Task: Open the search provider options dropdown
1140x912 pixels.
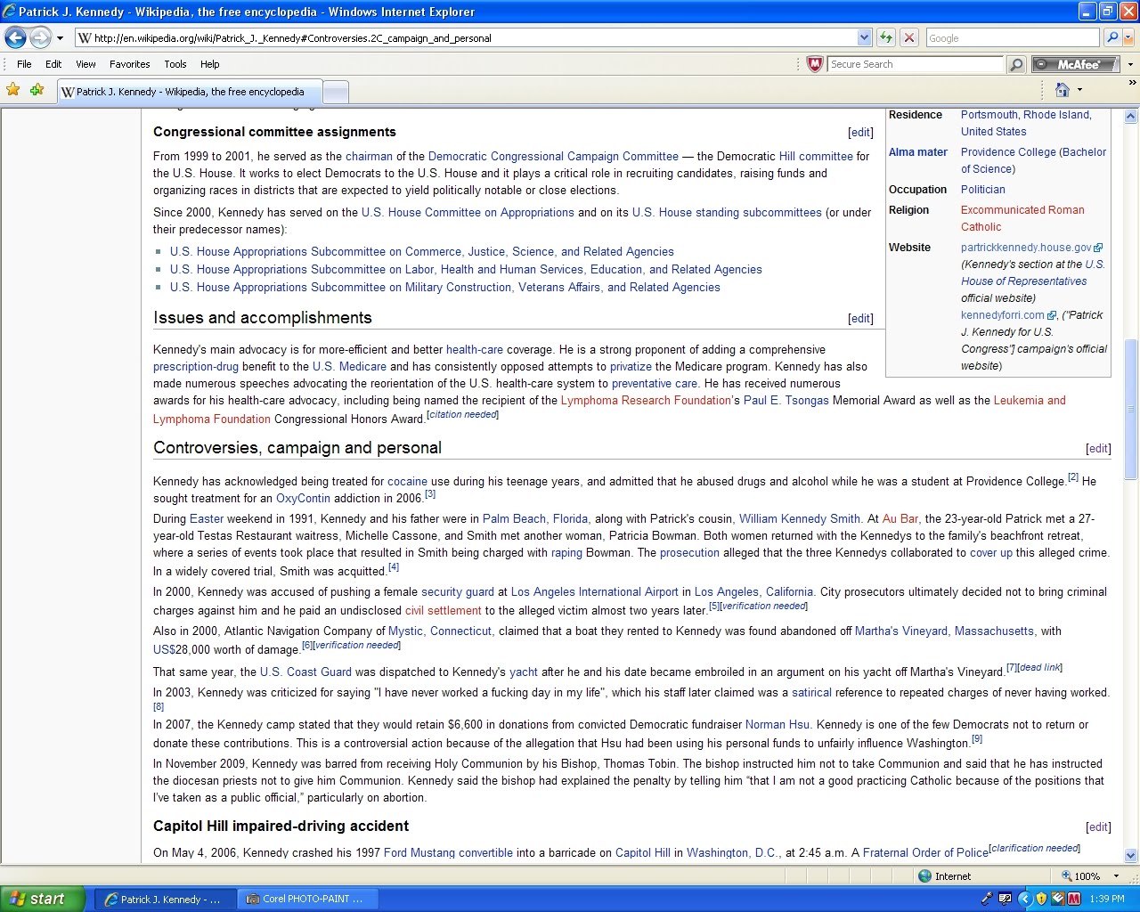Action: click(1128, 37)
